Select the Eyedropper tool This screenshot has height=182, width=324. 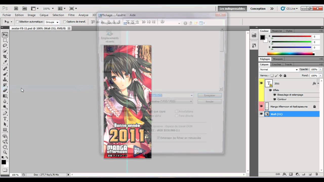pyautogui.click(x=5, y=62)
